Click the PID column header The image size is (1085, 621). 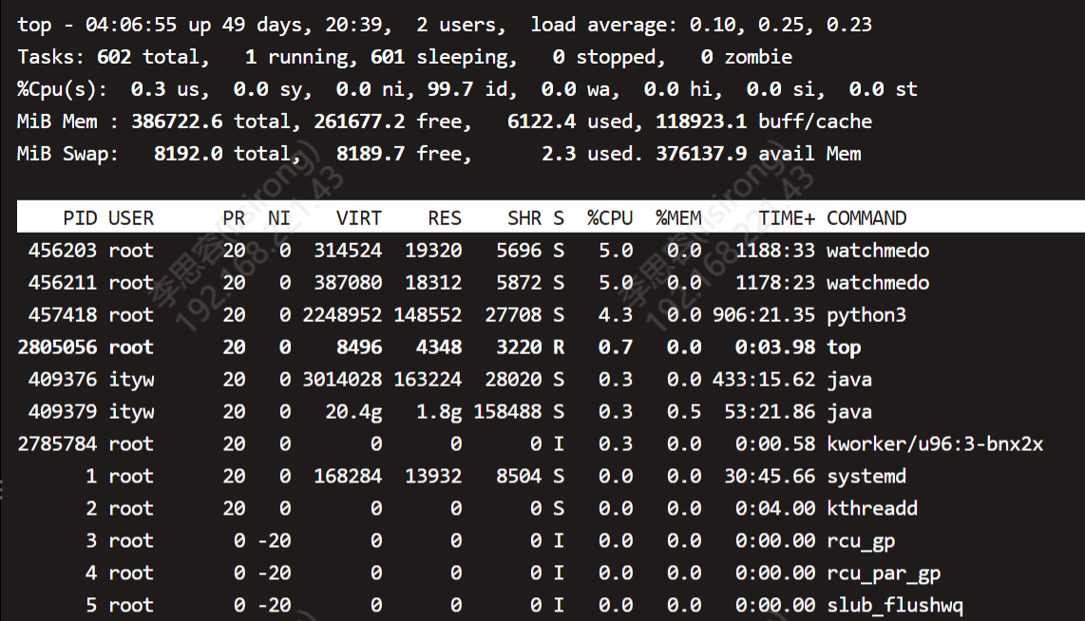pyautogui.click(x=80, y=218)
